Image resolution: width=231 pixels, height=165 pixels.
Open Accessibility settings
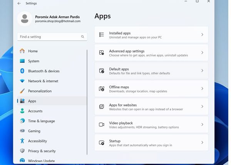point(52,141)
